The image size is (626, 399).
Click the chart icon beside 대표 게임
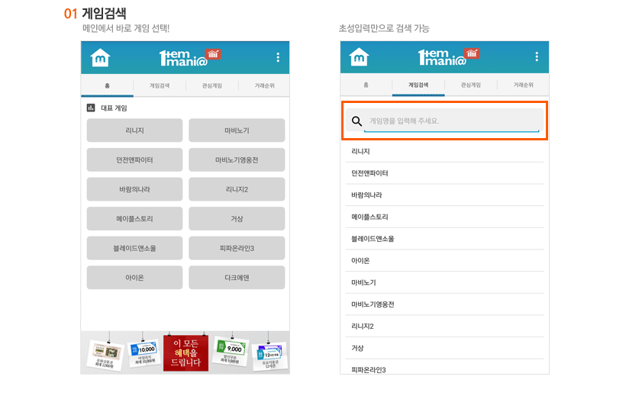click(x=91, y=108)
